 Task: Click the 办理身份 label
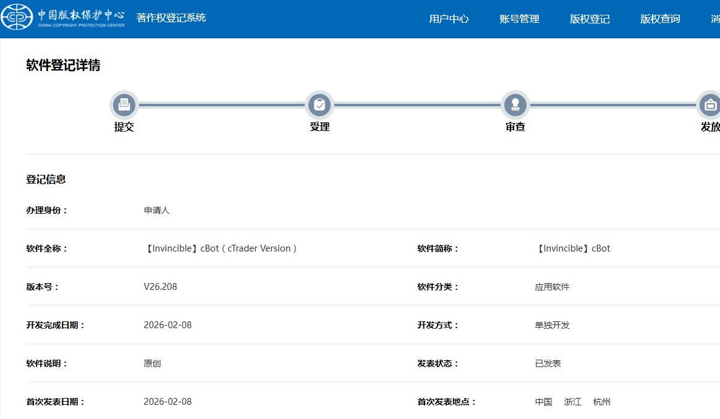click(x=47, y=210)
